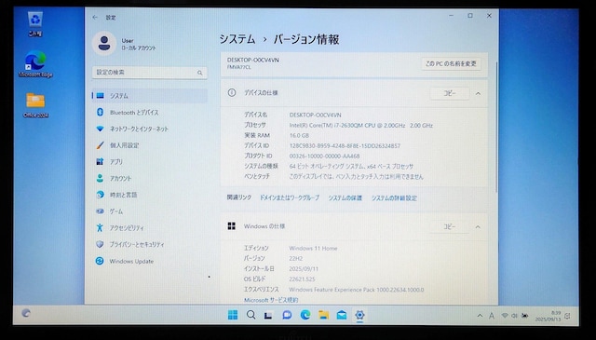Open Accessibility settings
Screen dimensions: 596x340
(149, 228)
